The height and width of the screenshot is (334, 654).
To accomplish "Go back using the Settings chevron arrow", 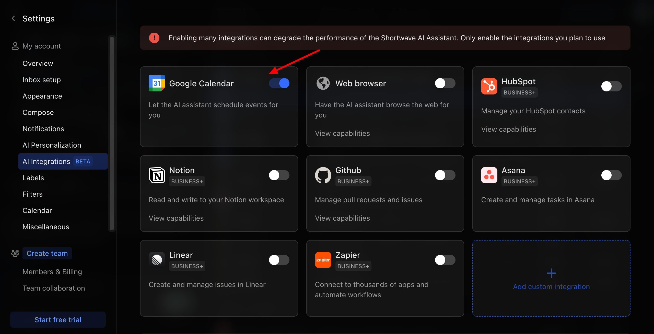I will pos(13,18).
